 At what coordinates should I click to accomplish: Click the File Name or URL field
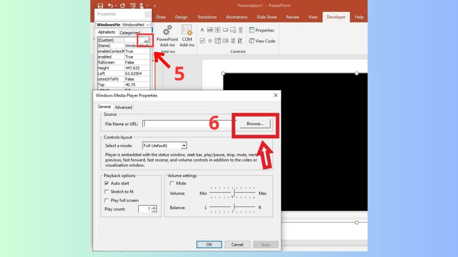pos(190,124)
